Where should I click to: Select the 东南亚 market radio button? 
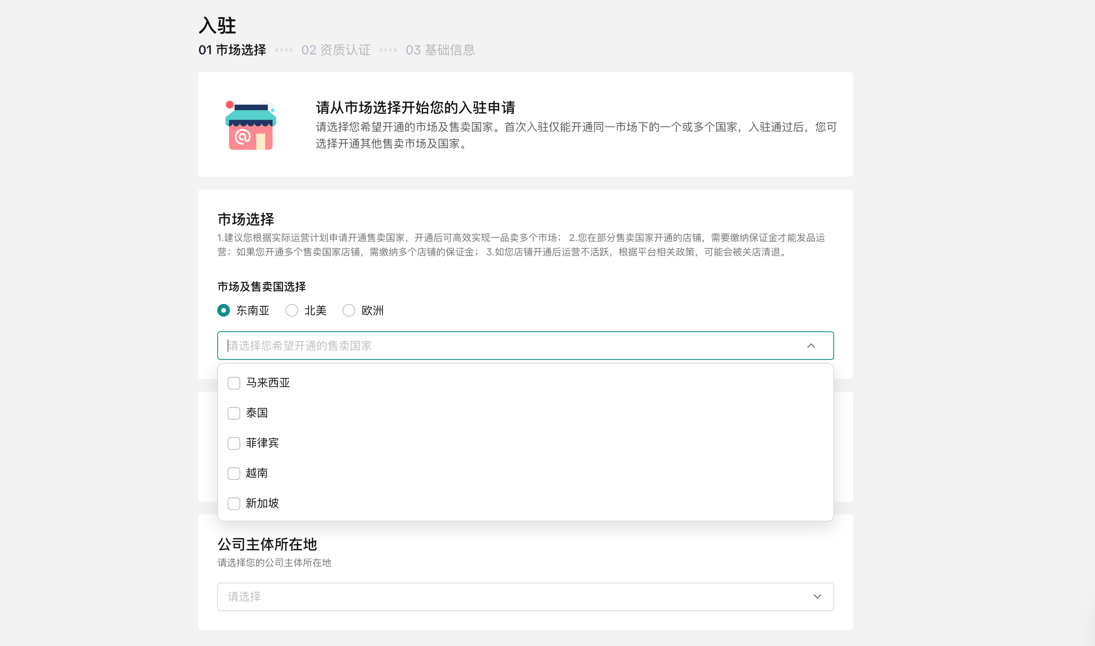click(x=224, y=310)
